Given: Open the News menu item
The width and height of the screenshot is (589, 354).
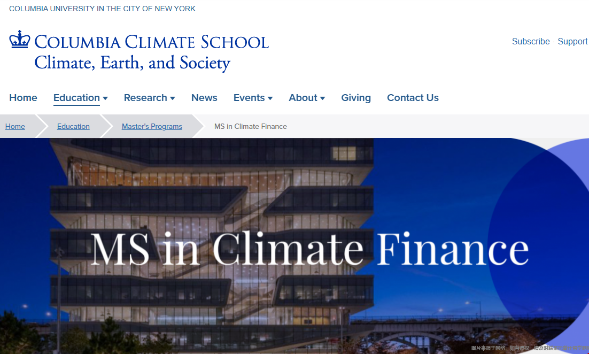Looking at the screenshot, I should coord(204,98).
